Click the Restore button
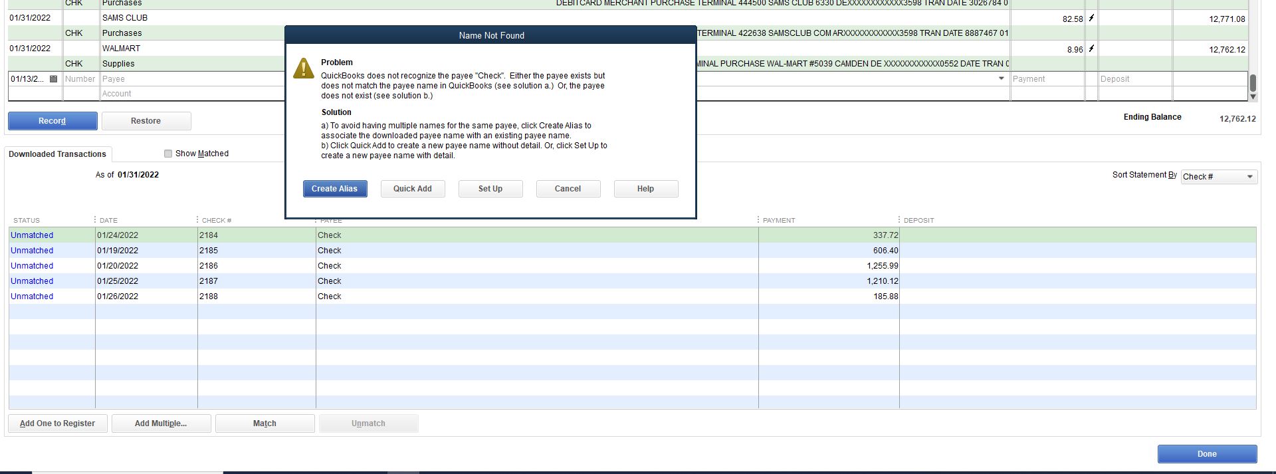This screenshot has height=474, width=1276. (146, 121)
